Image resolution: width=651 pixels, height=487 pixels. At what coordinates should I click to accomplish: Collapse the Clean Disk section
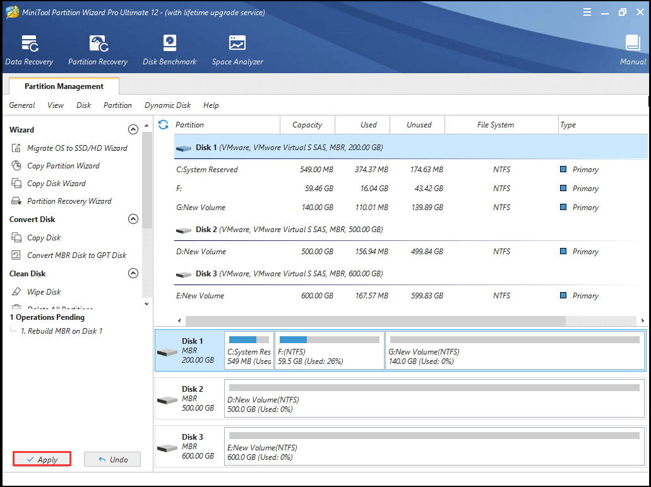[x=133, y=273]
